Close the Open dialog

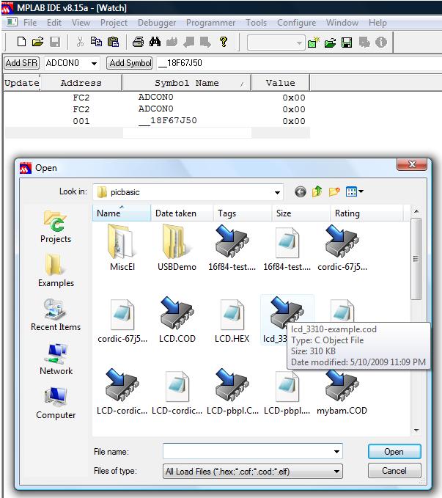(412, 164)
